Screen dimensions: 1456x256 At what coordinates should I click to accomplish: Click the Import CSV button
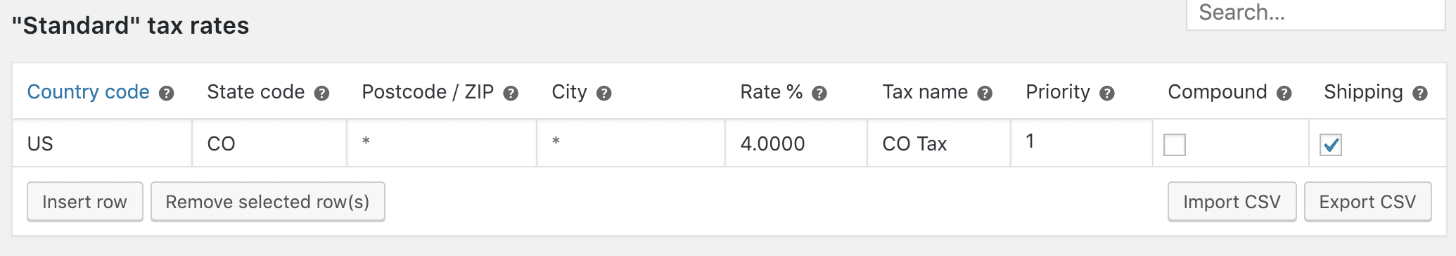1232,202
